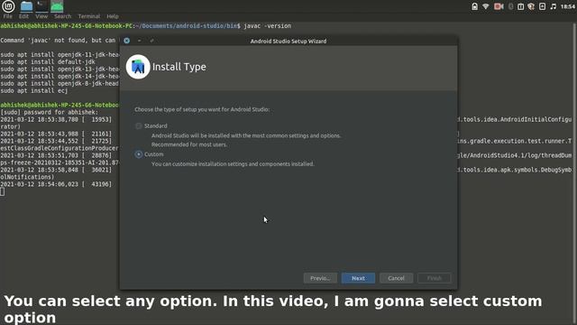
Task: Click the greyed Finish button
Action: pyautogui.click(x=435, y=278)
